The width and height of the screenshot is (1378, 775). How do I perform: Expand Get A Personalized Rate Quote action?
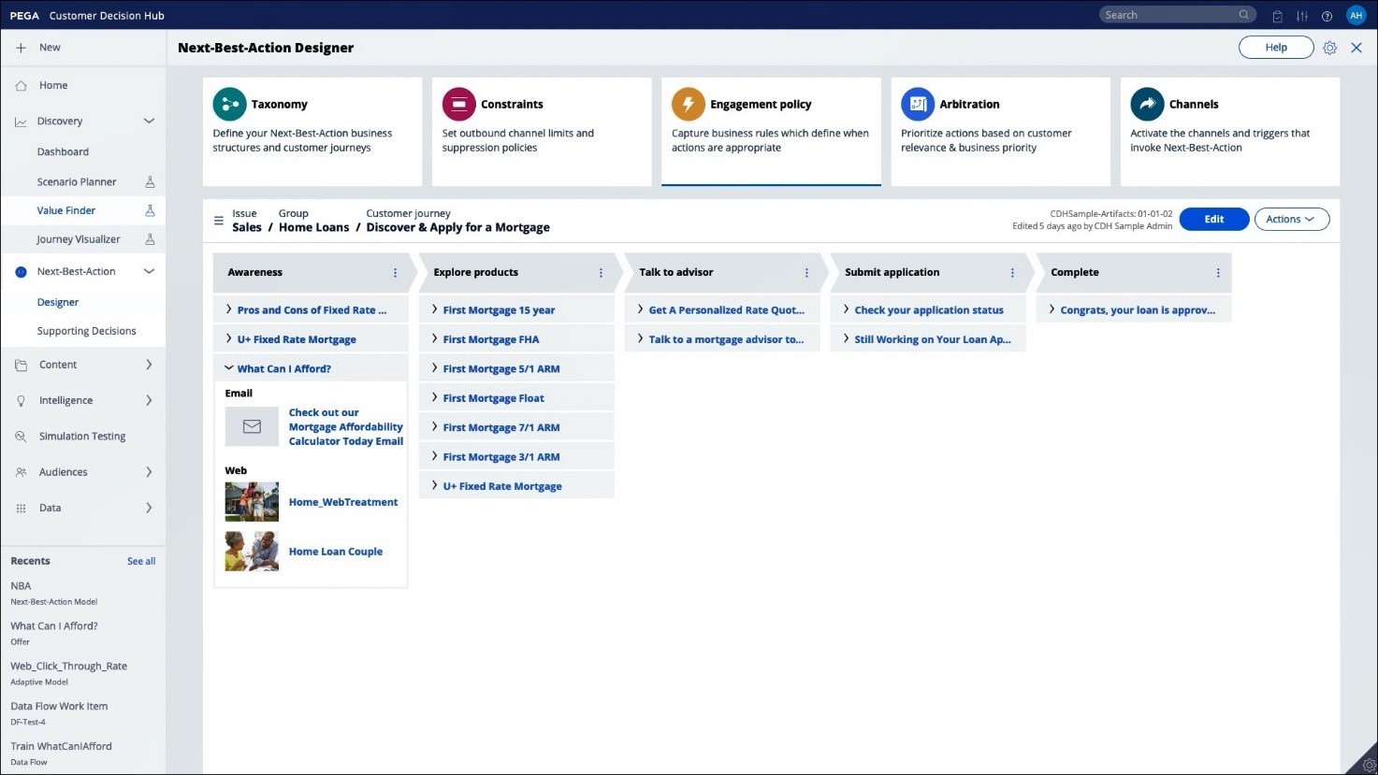point(641,309)
